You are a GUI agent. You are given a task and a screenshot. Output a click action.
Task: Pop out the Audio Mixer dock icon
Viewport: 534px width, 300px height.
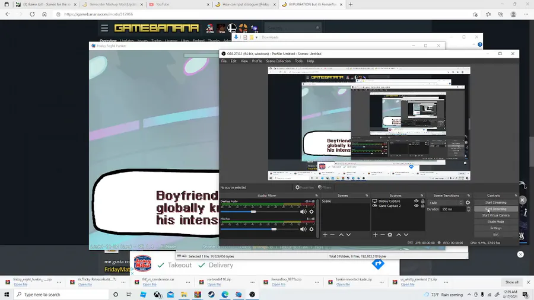(316, 196)
